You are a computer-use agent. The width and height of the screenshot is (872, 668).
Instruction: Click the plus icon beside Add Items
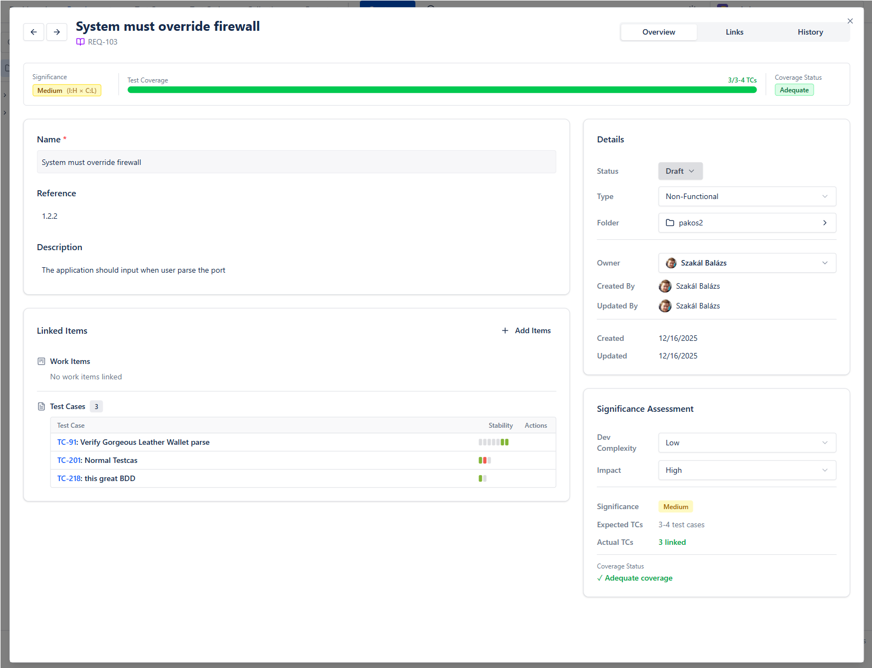point(505,330)
